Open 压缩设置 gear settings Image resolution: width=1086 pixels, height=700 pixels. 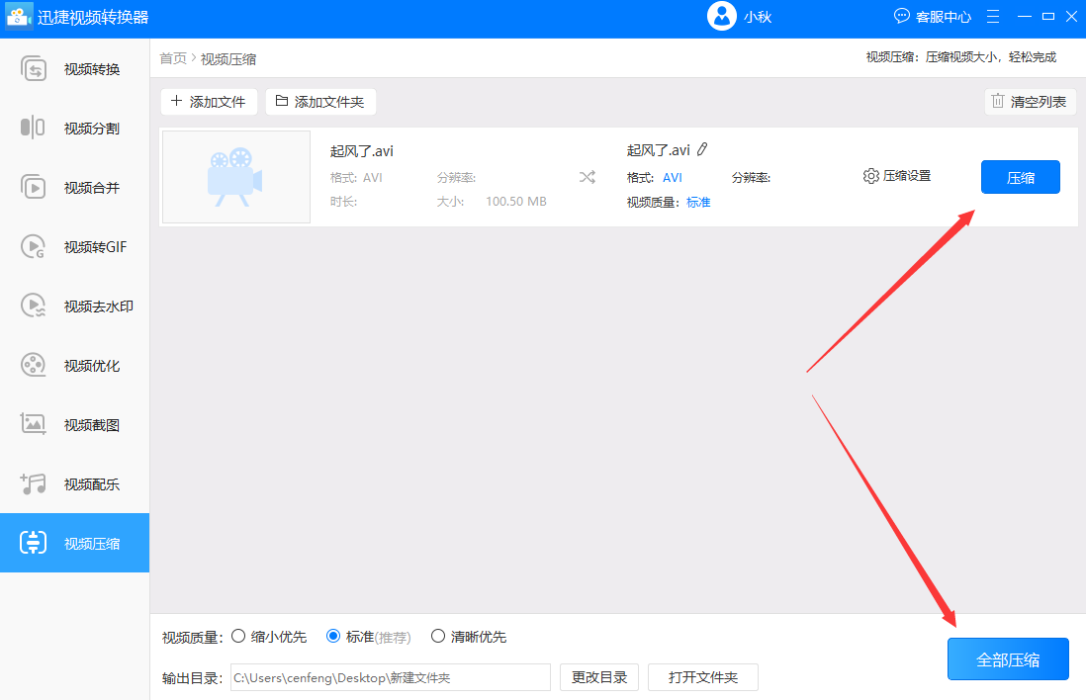coord(897,176)
